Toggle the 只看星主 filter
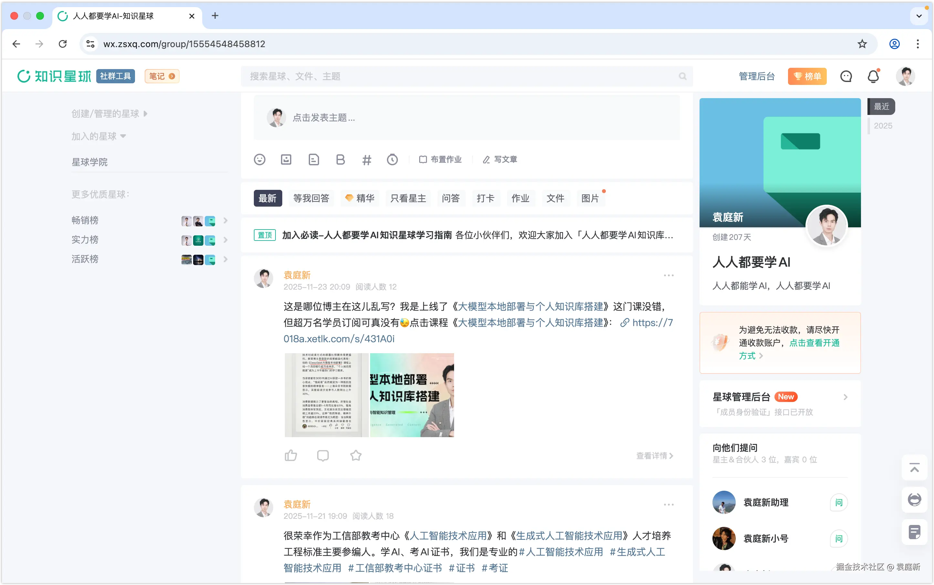This screenshot has width=934, height=585. coord(408,198)
